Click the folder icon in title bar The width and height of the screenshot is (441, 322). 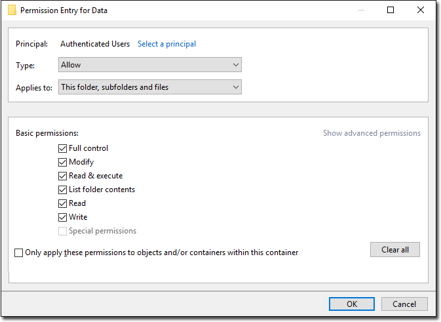pyautogui.click(x=12, y=10)
